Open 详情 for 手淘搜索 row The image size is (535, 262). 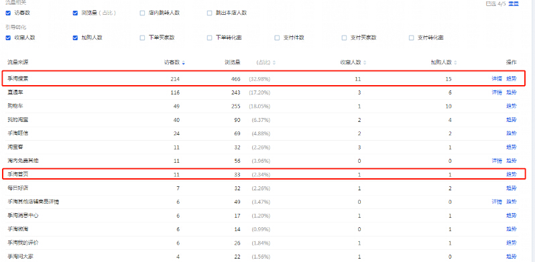(496, 79)
